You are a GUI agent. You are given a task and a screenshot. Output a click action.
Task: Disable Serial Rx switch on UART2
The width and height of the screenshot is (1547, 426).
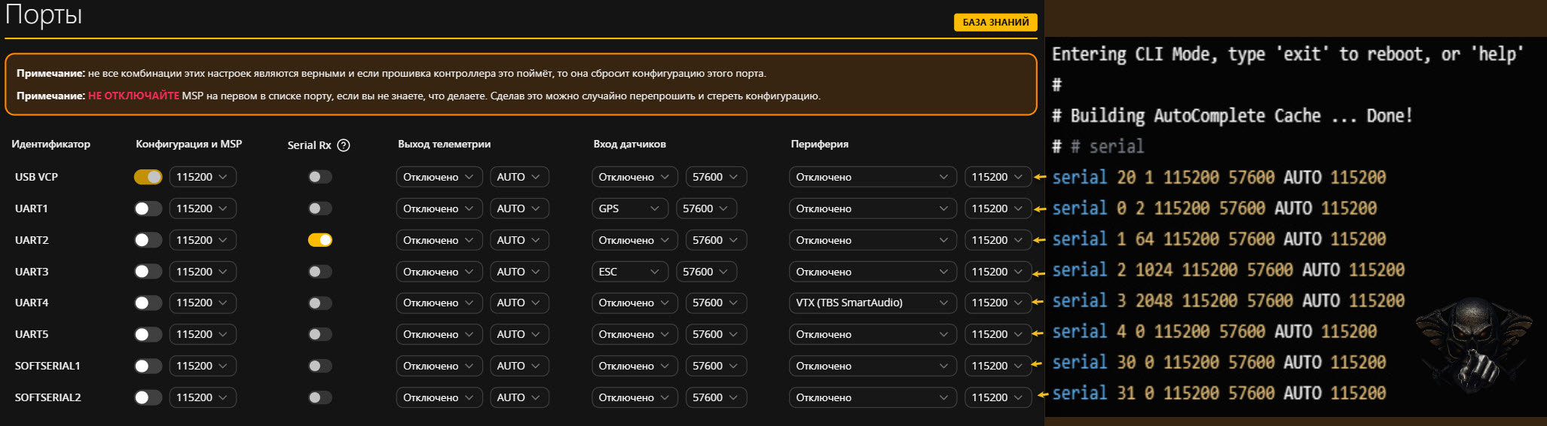(x=320, y=240)
